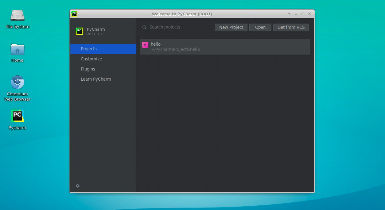
Task: Go to Learn PyCharm tab
Action: click(x=103, y=79)
